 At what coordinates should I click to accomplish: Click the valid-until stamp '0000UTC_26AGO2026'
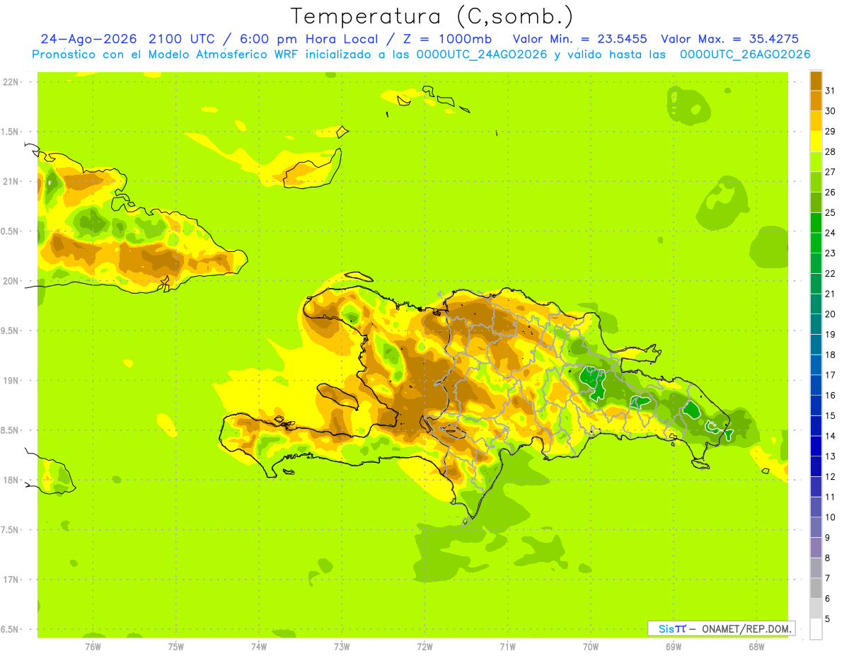(x=745, y=54)
